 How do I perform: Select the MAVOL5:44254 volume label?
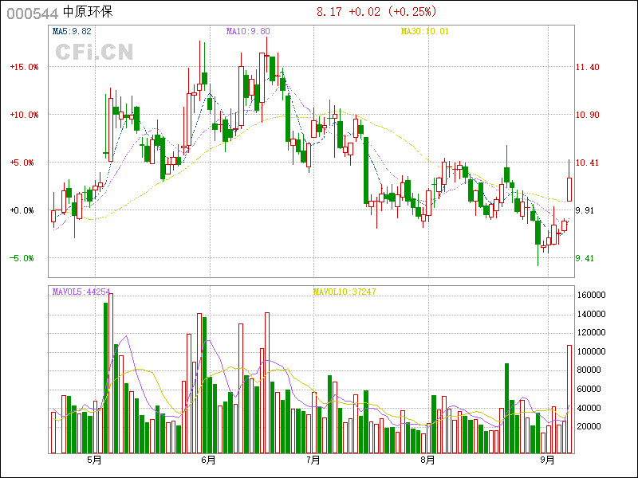click(x=81, y=292)
